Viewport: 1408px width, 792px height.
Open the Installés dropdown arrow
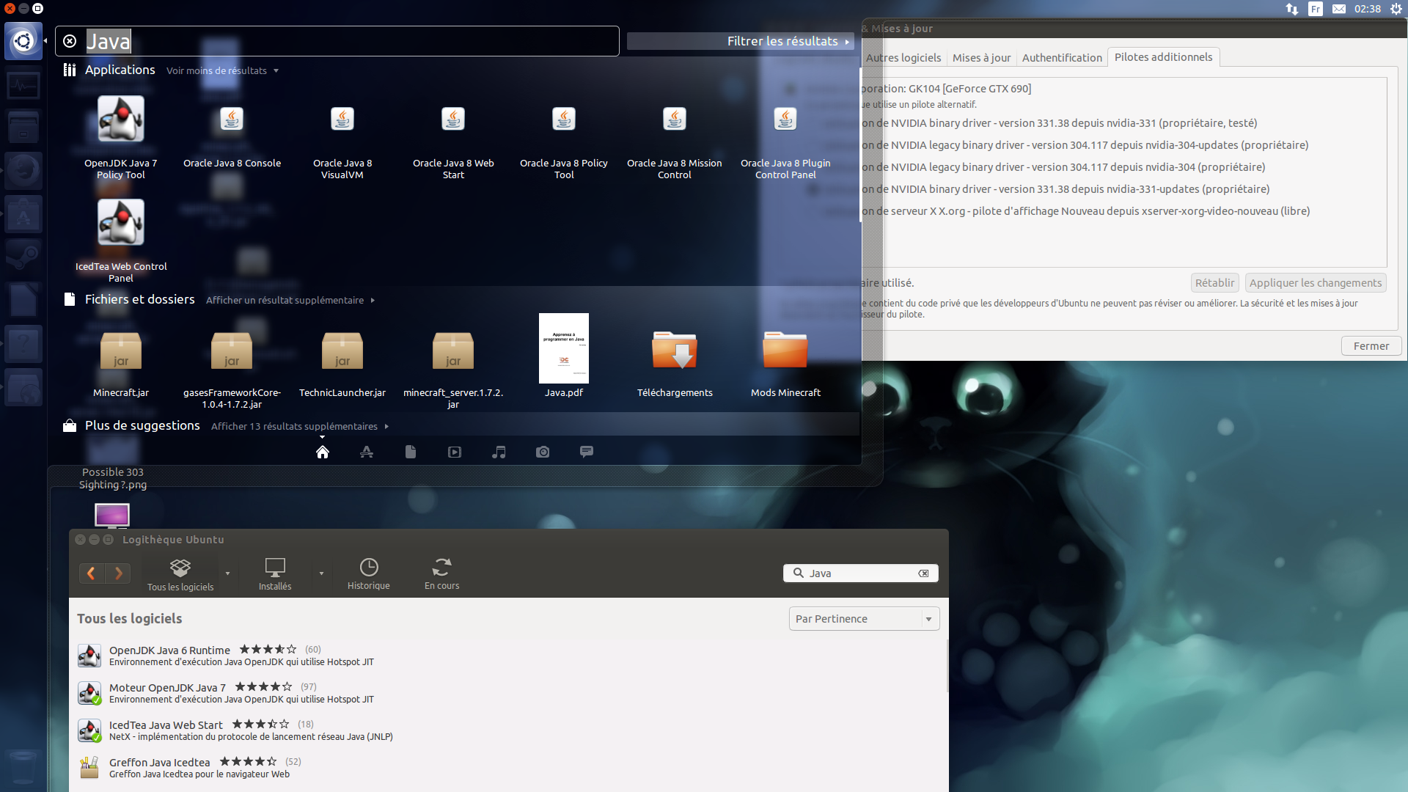[321, 573]
